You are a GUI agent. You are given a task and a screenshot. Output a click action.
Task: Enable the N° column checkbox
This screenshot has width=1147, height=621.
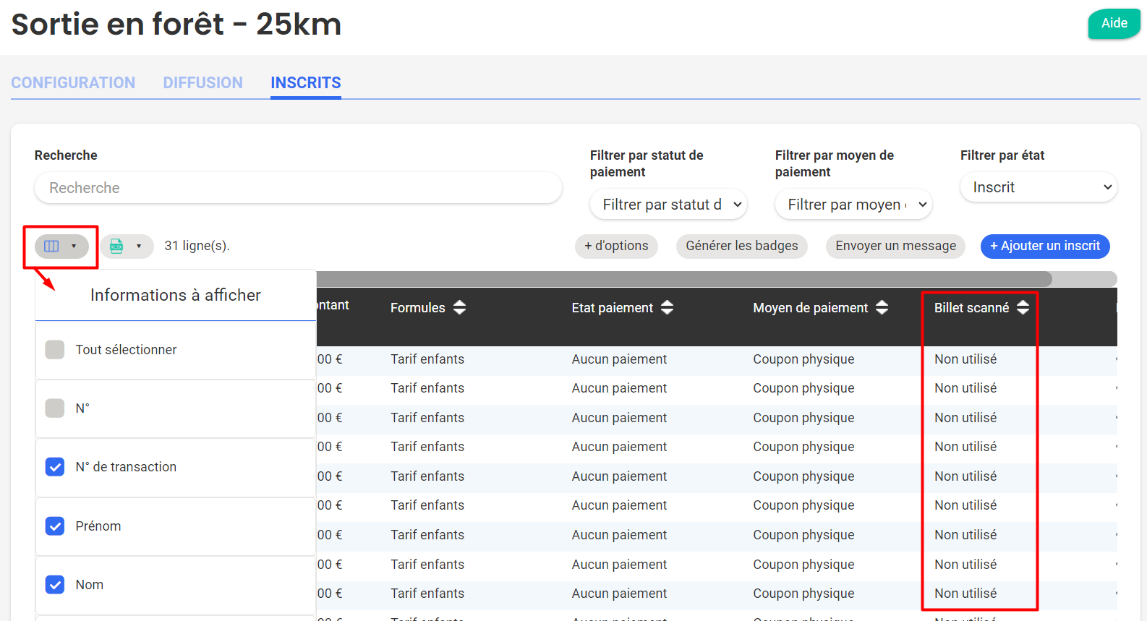55,408
